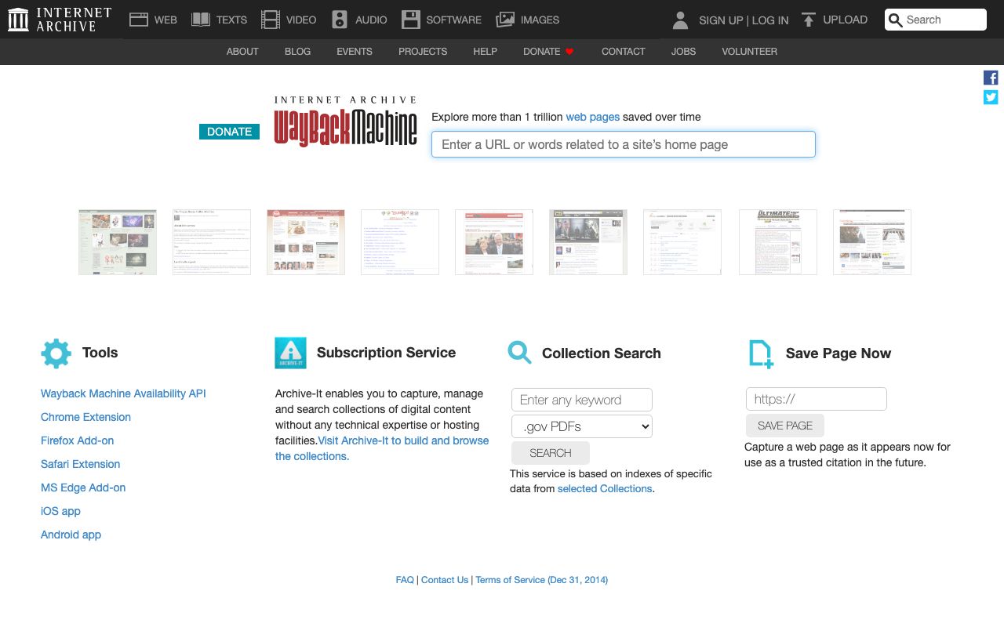Open the Blog menu item
1004x627 pixels.
pos(298,52)
